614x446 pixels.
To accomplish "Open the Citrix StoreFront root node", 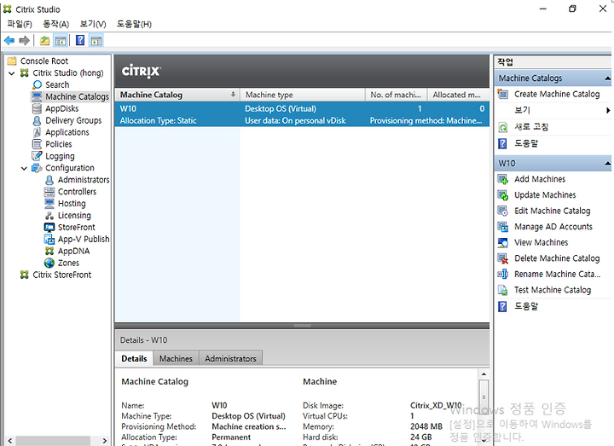I will [62, 275].
